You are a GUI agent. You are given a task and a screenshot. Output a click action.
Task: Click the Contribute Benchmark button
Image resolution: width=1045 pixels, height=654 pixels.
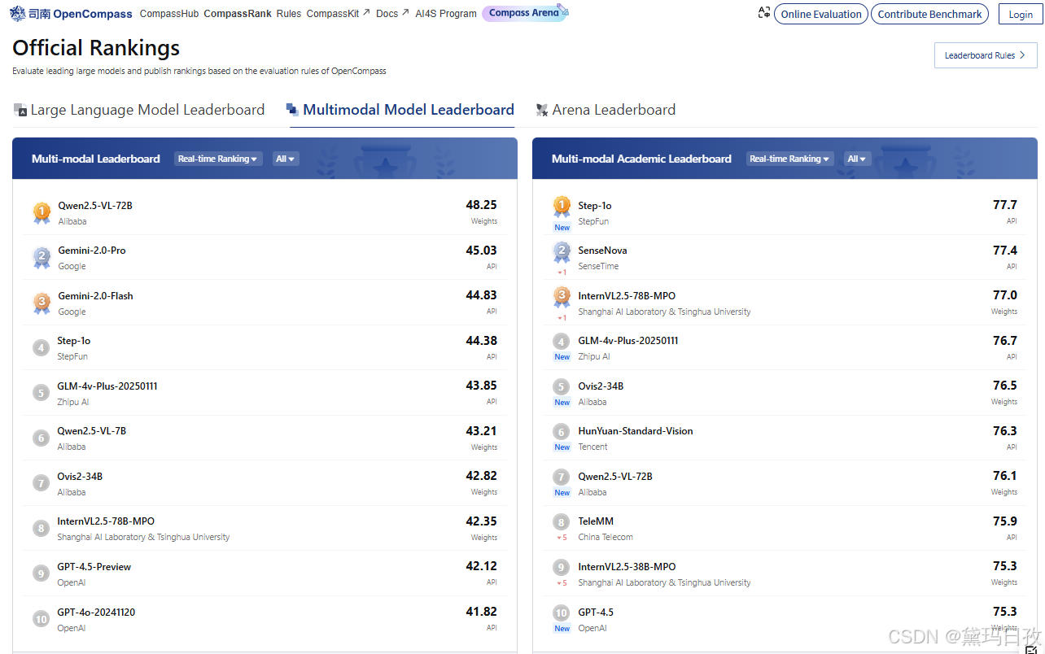point(929,14)
